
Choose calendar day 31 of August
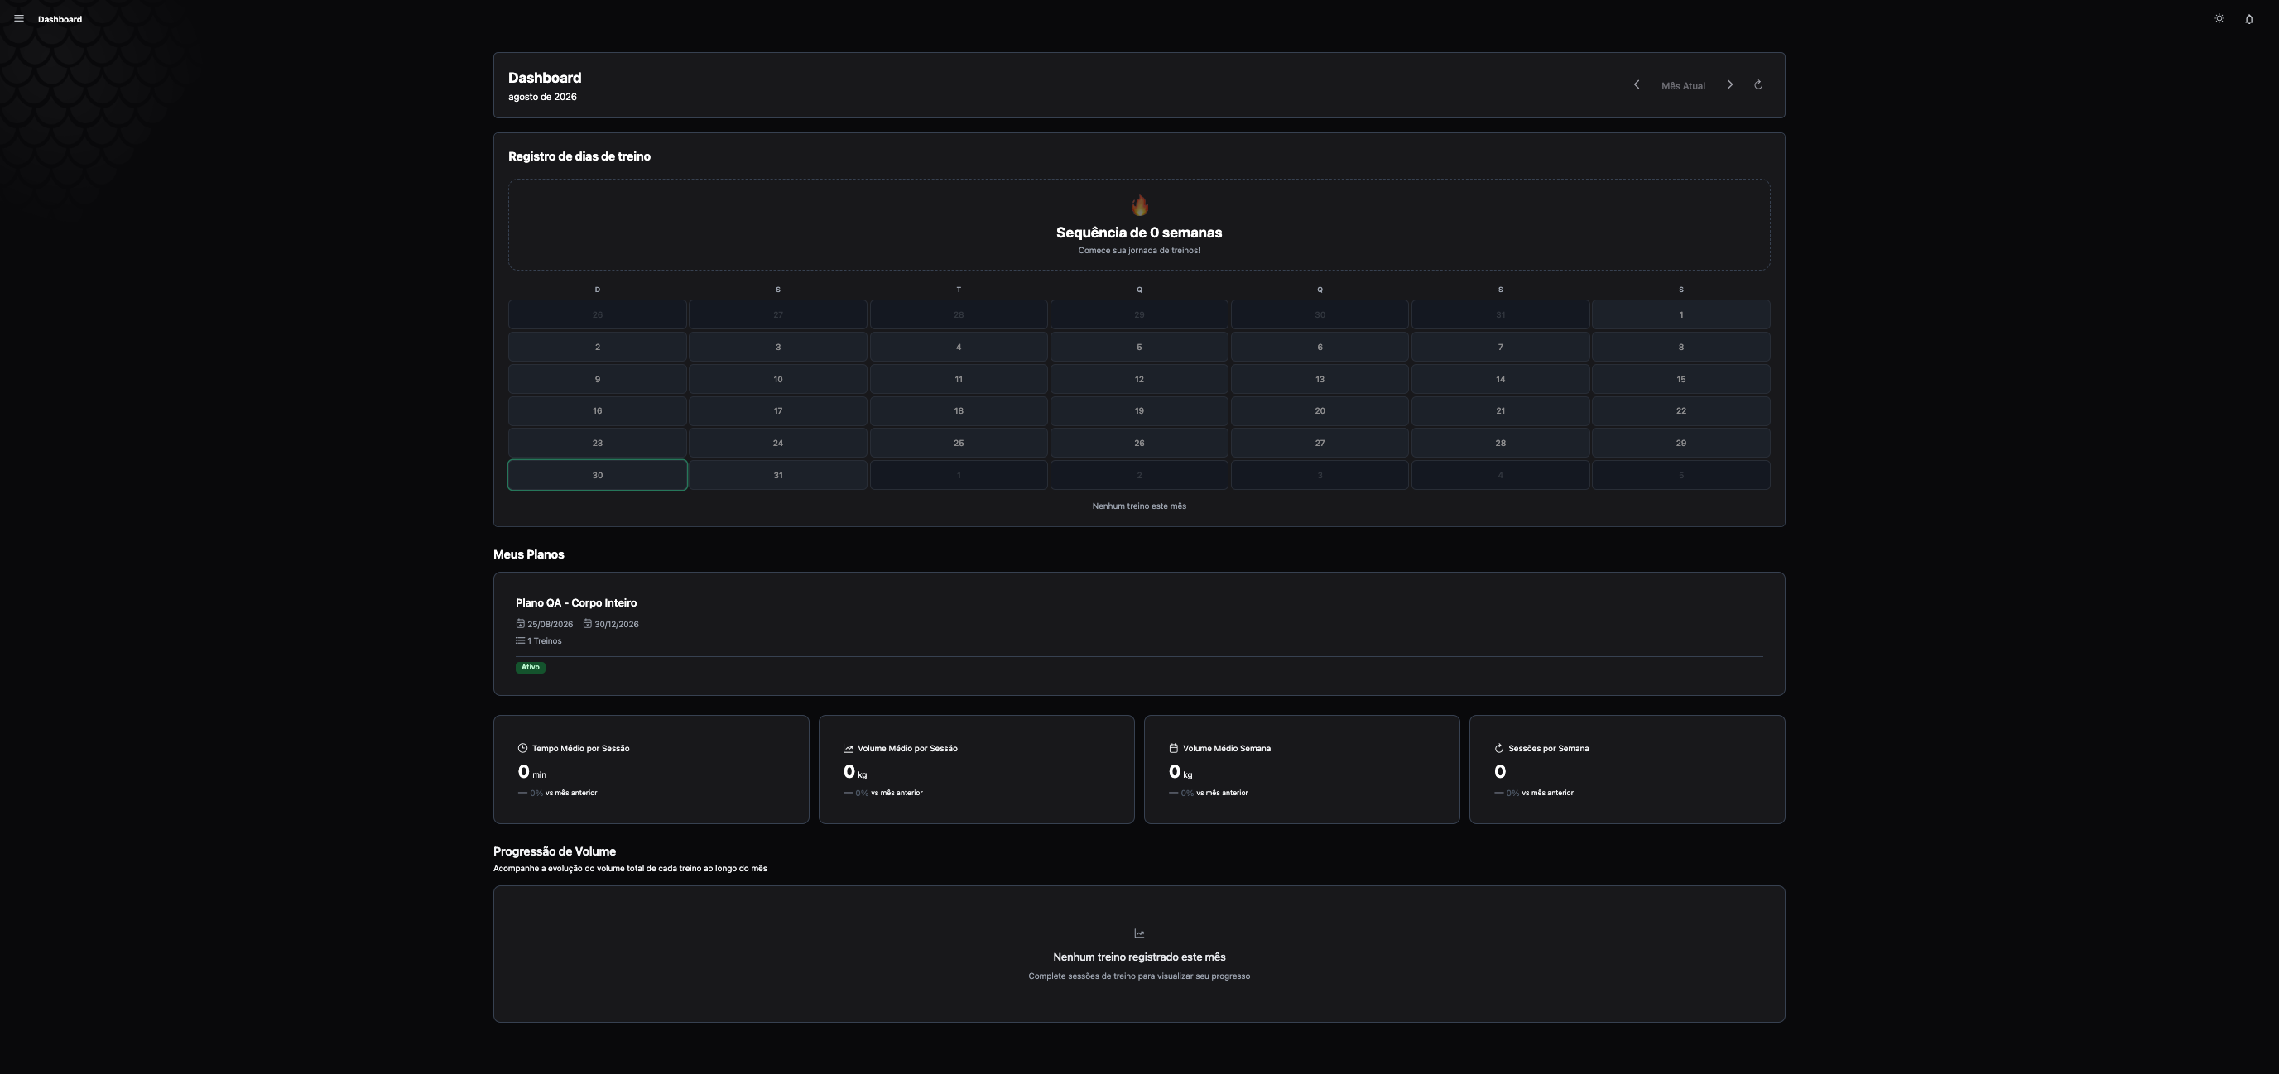pyautogui.click(x=777, y=476)
